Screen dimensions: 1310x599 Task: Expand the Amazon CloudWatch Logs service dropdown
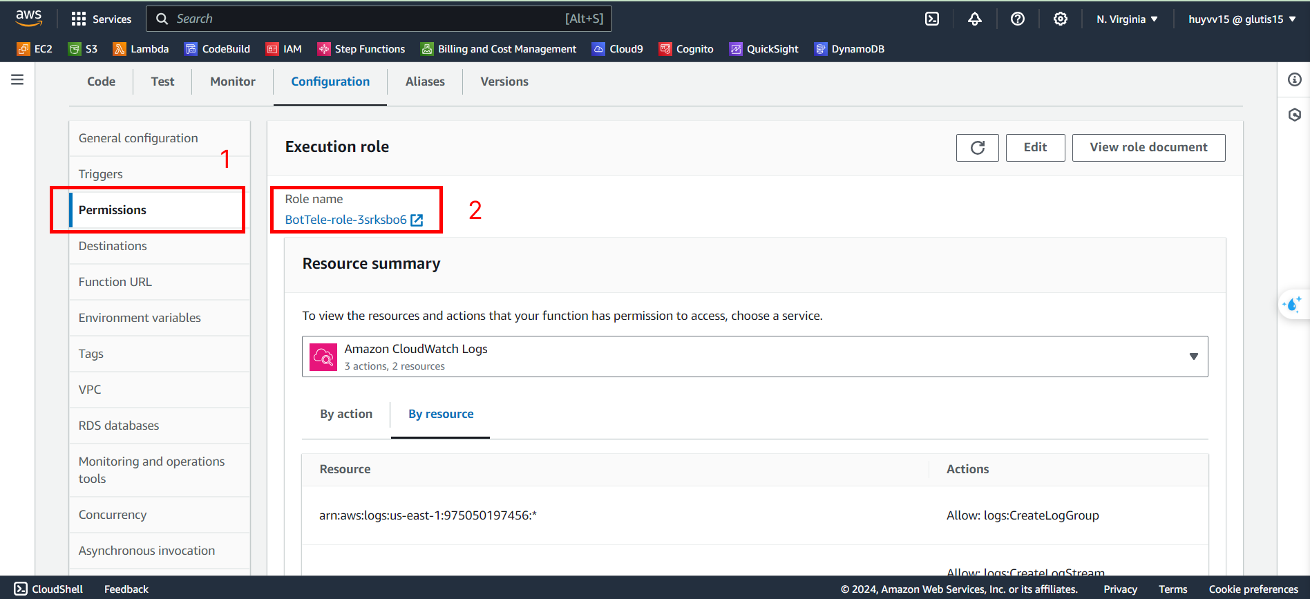[755, 356]
